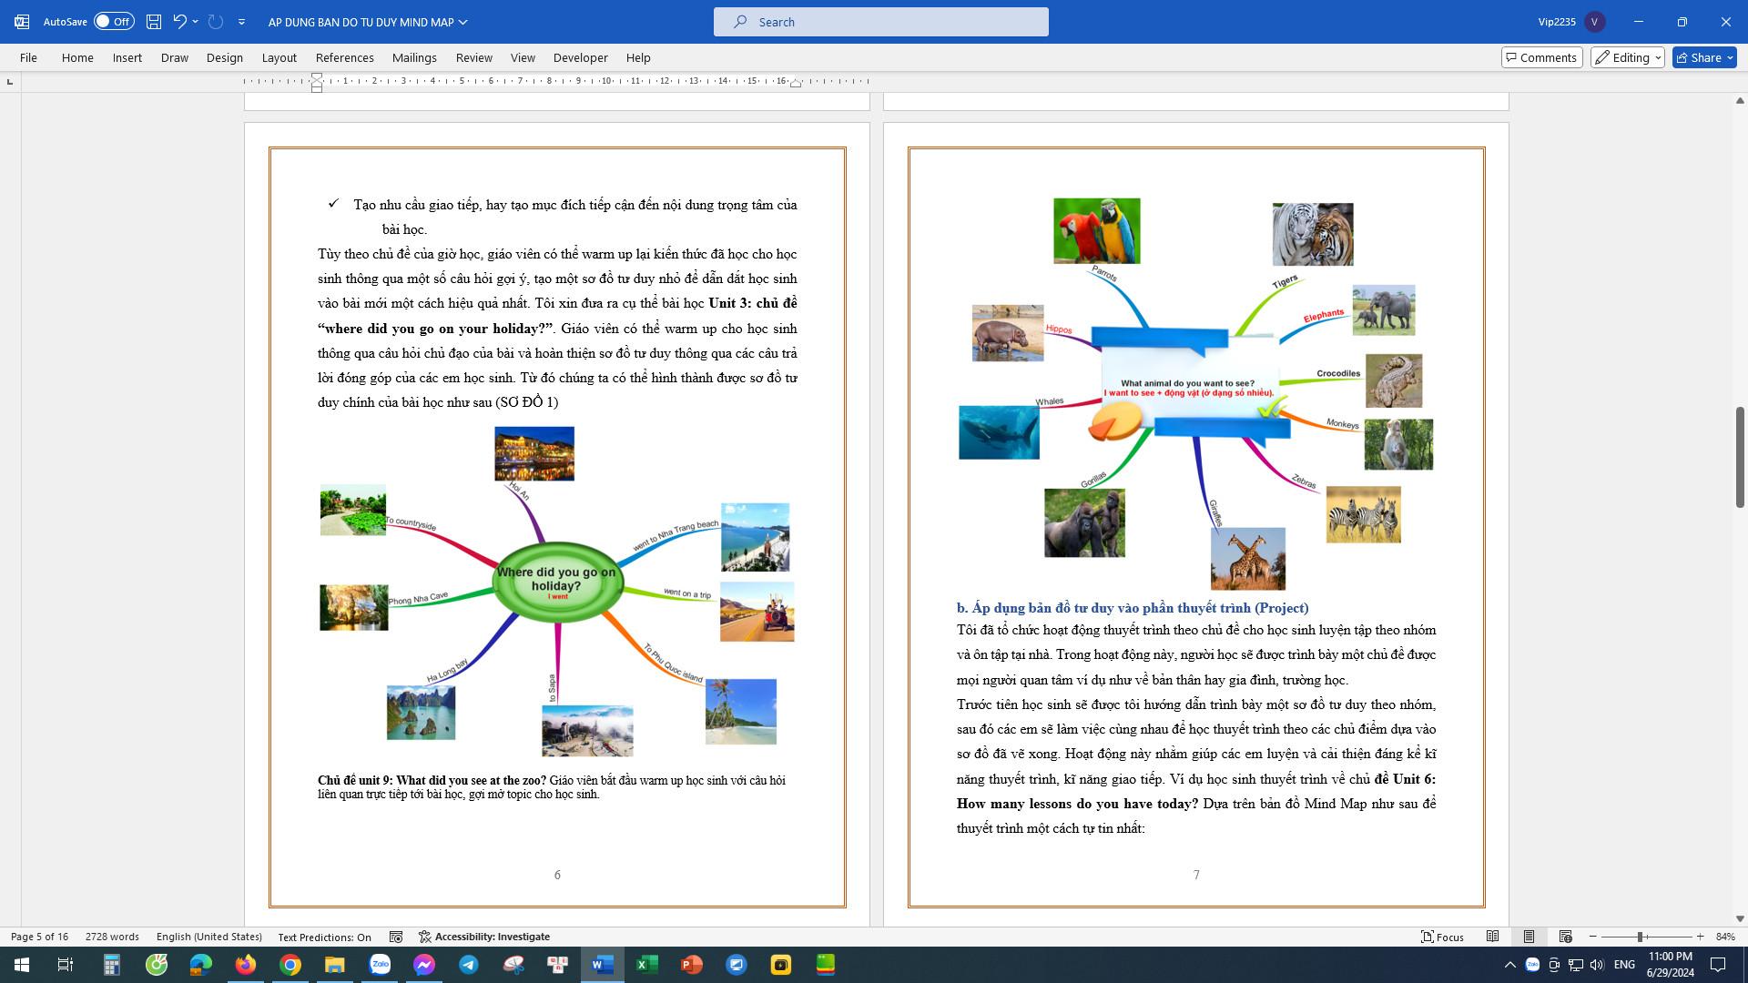Open the References tab
1748x983 pixels.
point(345,57)
